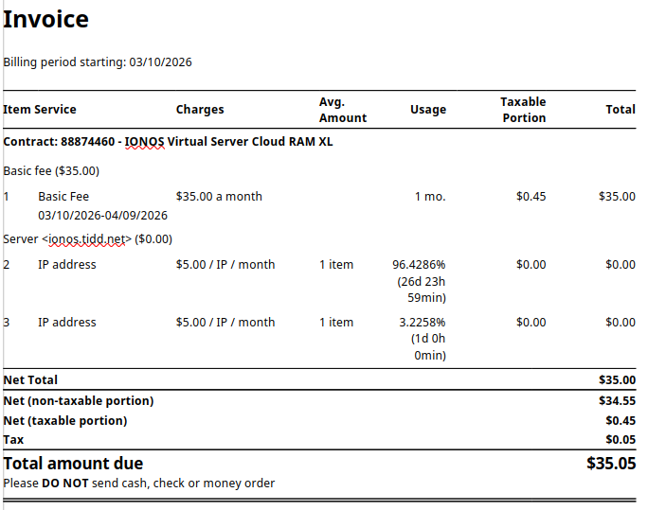This screenshot has width=648, height=510.
Task: Click the Net Total label
Action: (x=30, y=379)
